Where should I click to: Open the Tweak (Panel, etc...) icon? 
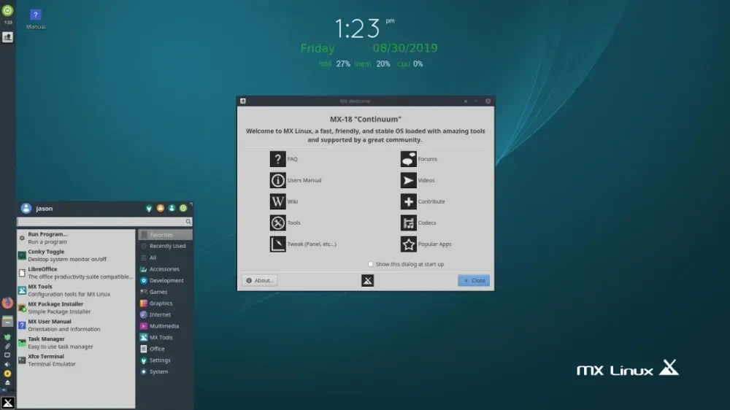point(277,244)
